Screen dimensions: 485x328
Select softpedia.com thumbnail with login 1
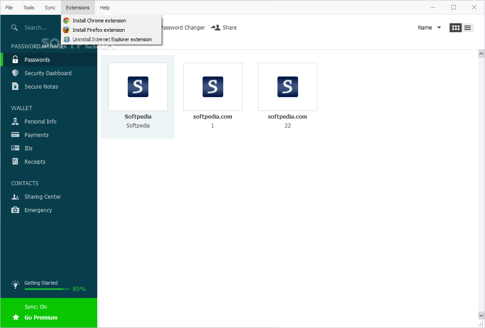tap(213, 87)
